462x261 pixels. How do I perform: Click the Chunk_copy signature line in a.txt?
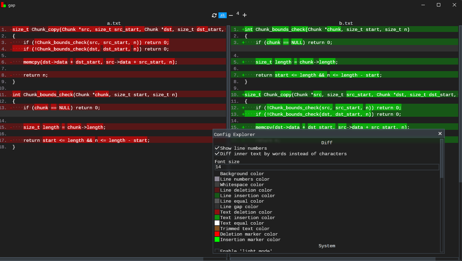click(x=113, y=29)
